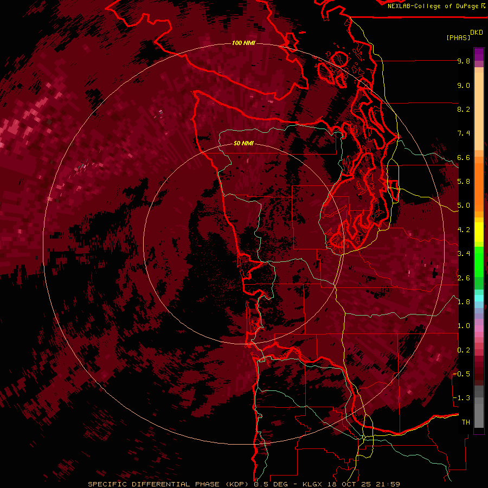The height and width of the screenshot is (488, 488).
Task: Click the 7.4 scale value
Action: [464, 133]
